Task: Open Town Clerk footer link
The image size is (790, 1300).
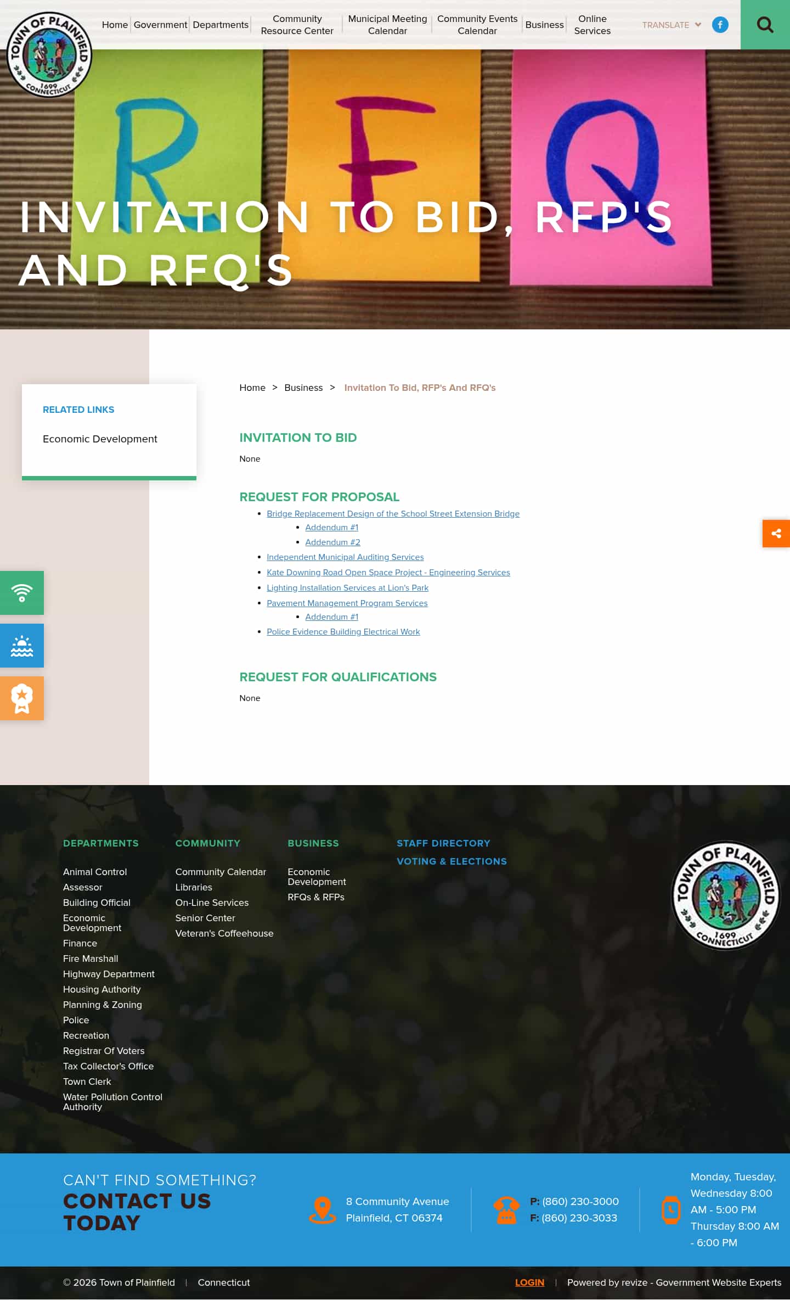Action: [x=87, y=1082]
